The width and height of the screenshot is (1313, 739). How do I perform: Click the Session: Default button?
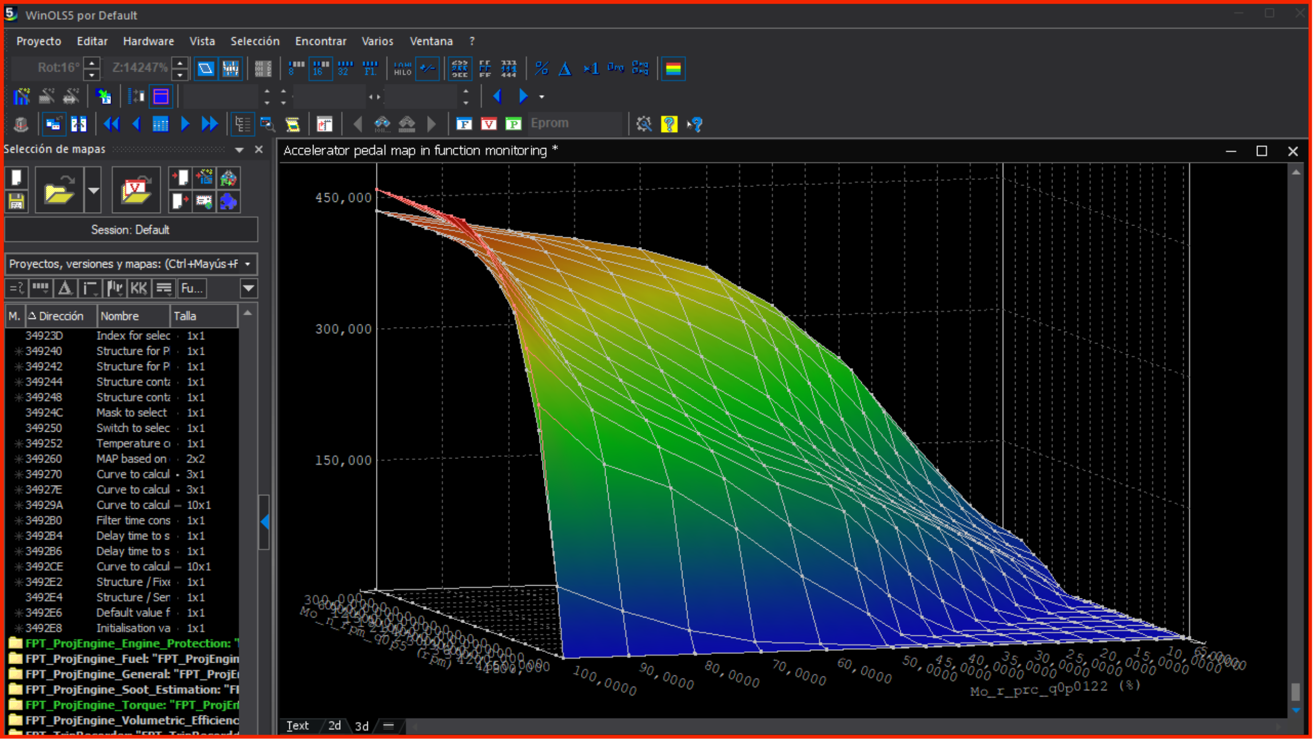[x=130, y=230]
